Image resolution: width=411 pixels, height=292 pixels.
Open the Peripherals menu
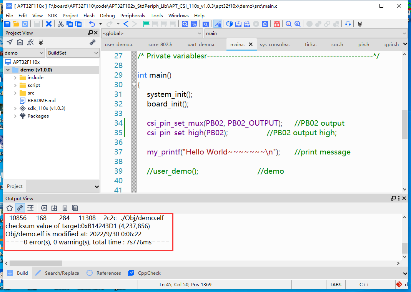[133, 15]
